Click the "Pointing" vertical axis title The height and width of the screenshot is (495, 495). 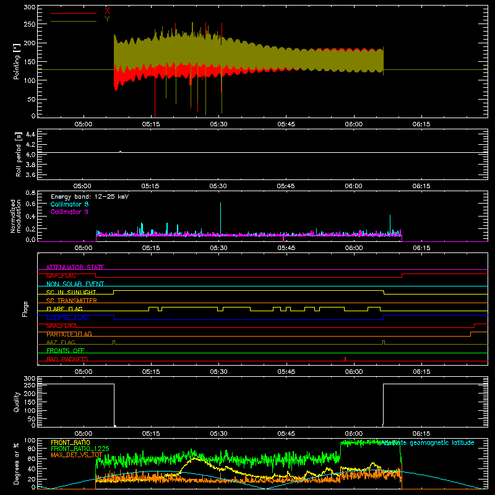[17, 61]
